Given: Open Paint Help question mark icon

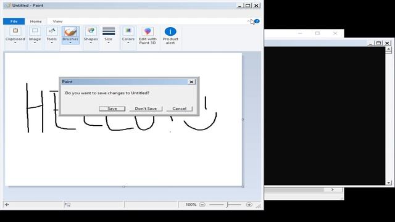Looking at the screenshot, I should (x=257, y=21).
